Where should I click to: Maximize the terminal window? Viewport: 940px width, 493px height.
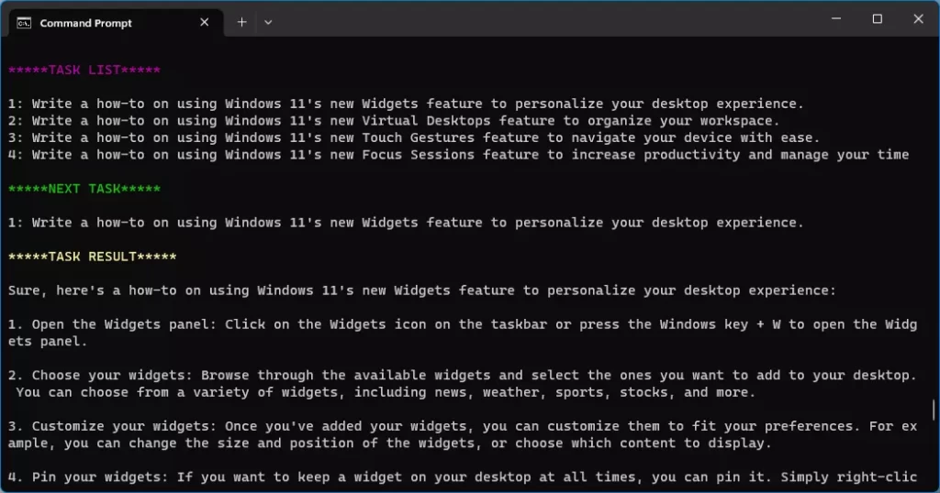(877, 18)
